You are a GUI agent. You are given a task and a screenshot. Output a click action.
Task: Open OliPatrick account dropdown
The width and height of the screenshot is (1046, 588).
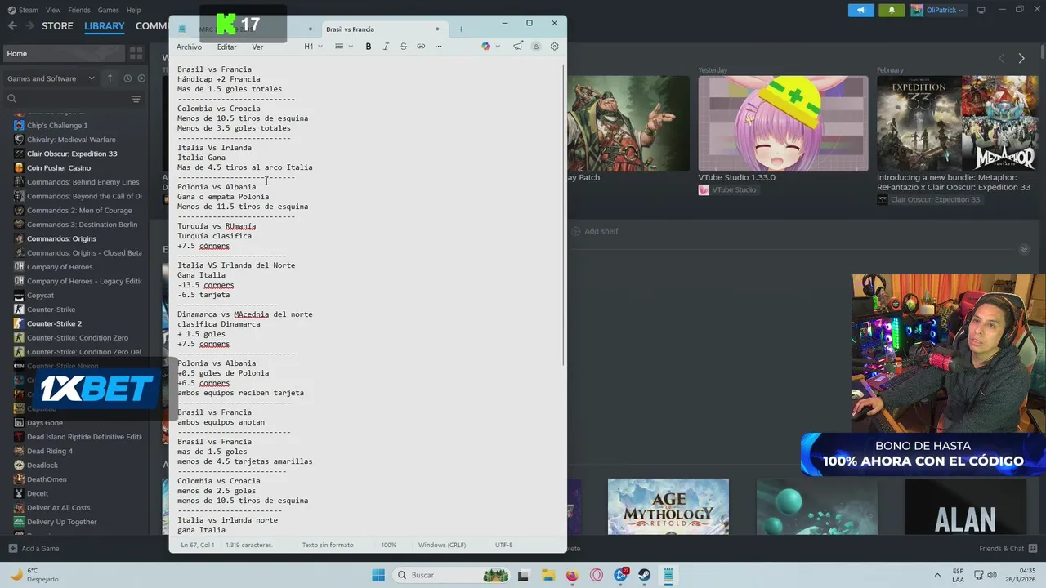937,10
